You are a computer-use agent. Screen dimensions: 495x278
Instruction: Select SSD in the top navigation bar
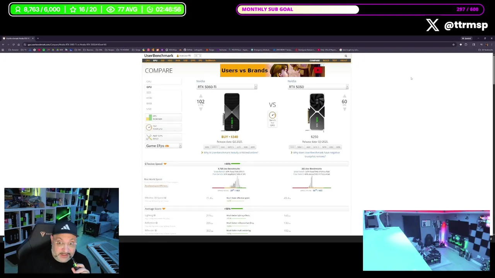click(162, 61)
